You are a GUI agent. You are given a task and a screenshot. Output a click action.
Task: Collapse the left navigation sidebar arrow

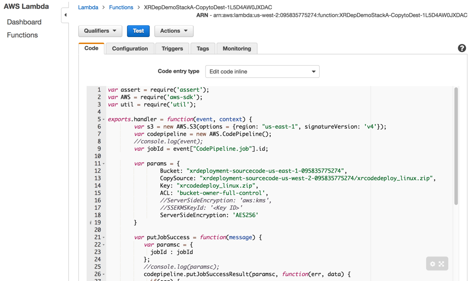point(65,15)
